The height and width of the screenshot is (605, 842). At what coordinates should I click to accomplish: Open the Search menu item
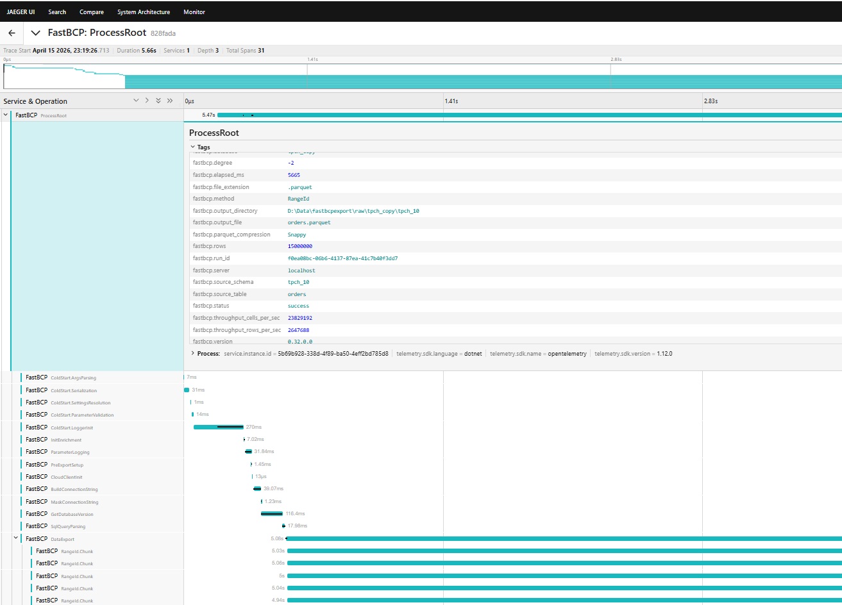tap(57, 12)
